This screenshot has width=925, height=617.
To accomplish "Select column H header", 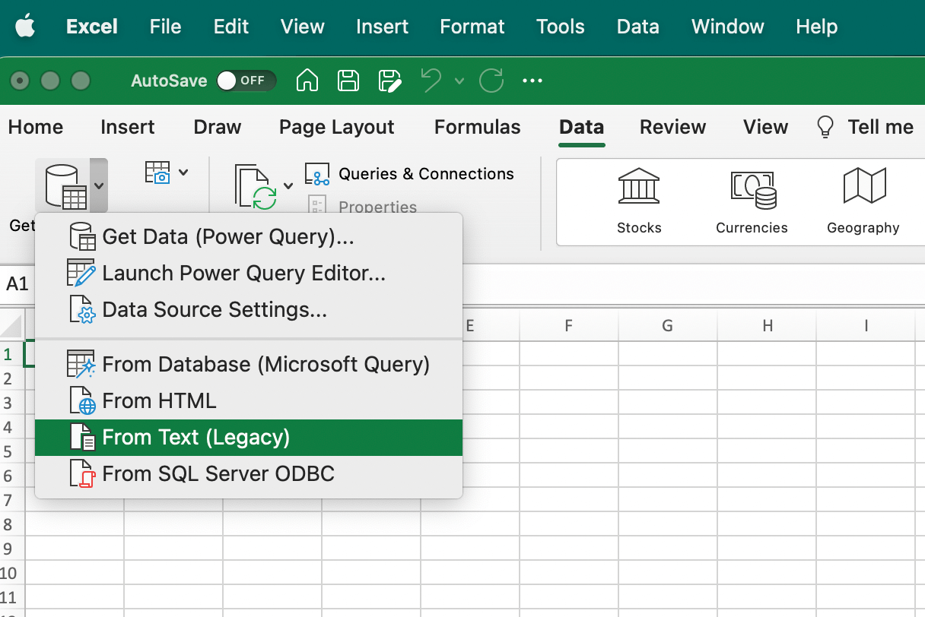I will click(767, 326).
